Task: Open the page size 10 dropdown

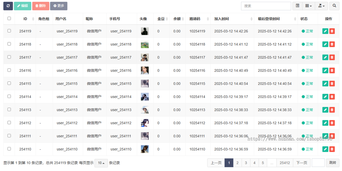Action: tap(101, 163)
